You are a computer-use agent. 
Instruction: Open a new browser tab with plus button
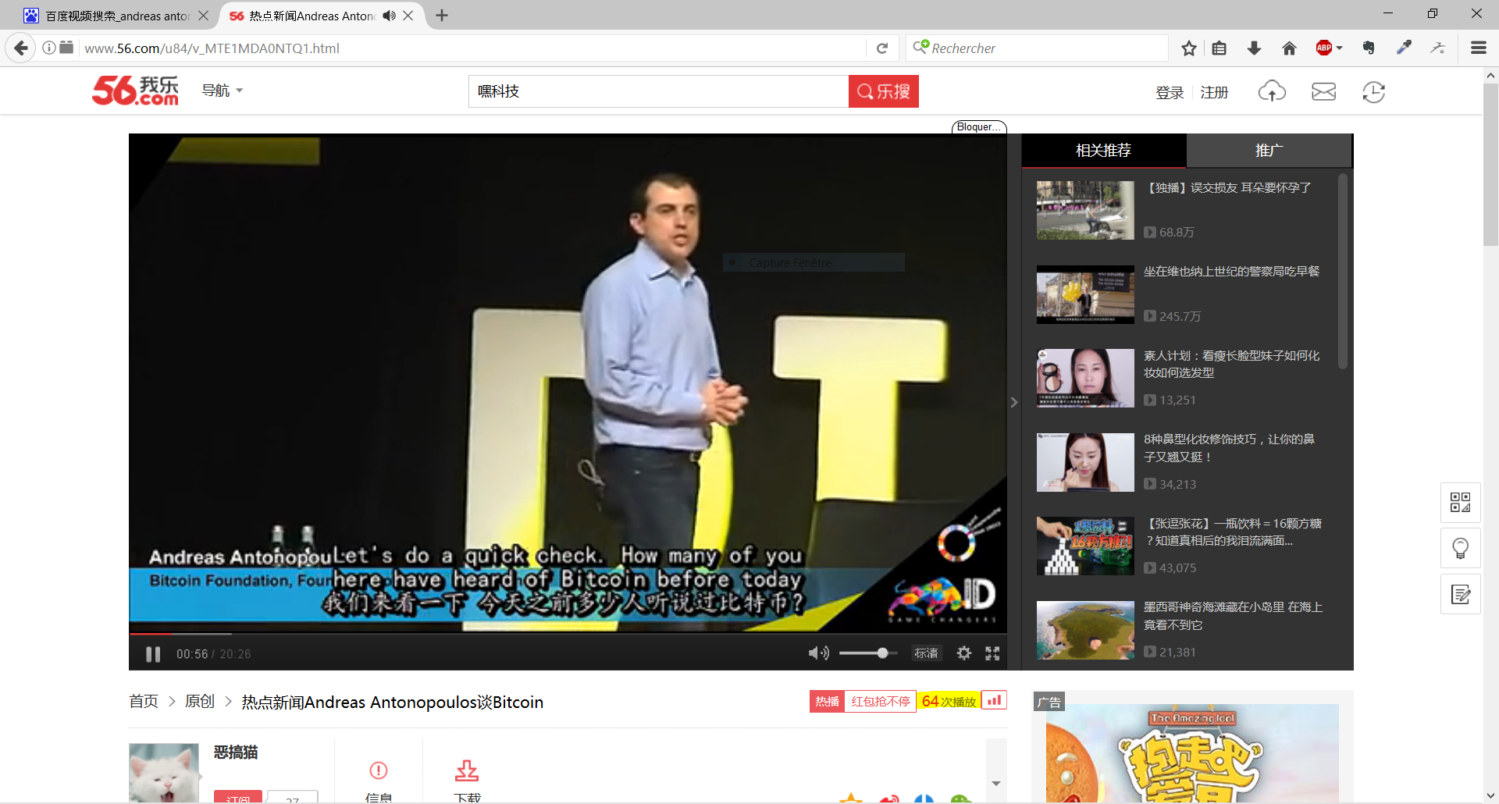442,16
